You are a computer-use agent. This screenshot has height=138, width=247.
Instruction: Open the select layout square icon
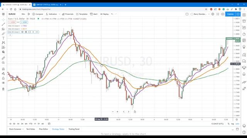tap(187, 14)
